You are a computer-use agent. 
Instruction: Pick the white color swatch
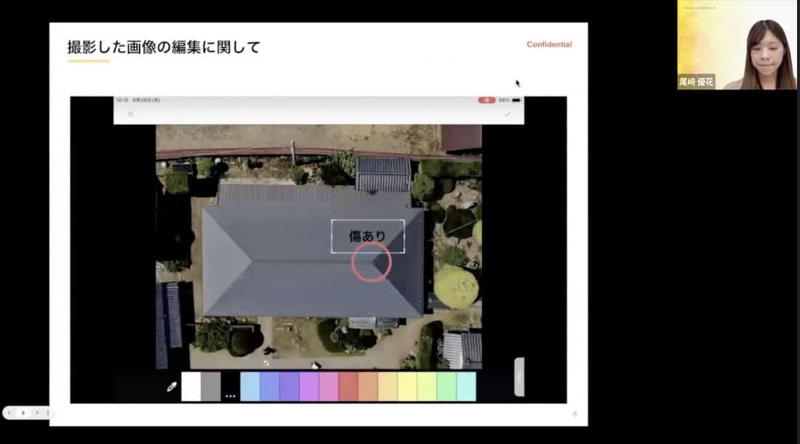point(191,386)
